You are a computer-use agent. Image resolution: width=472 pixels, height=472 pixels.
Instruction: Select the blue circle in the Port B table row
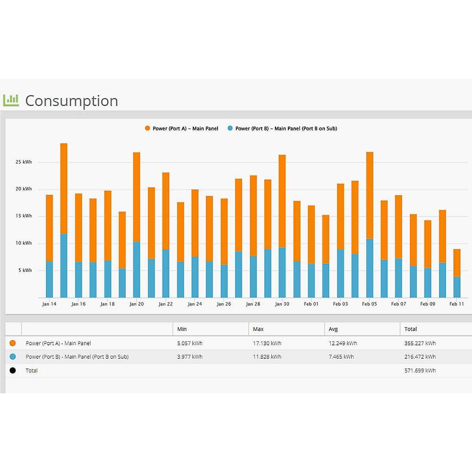click(13, 357)
